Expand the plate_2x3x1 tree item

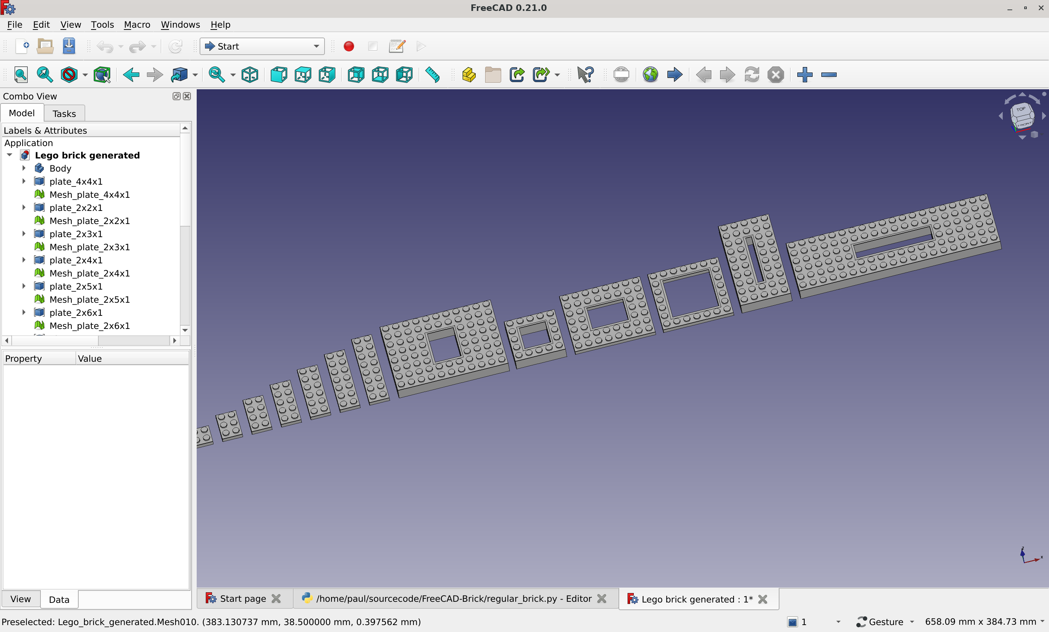tap(24, 234)
